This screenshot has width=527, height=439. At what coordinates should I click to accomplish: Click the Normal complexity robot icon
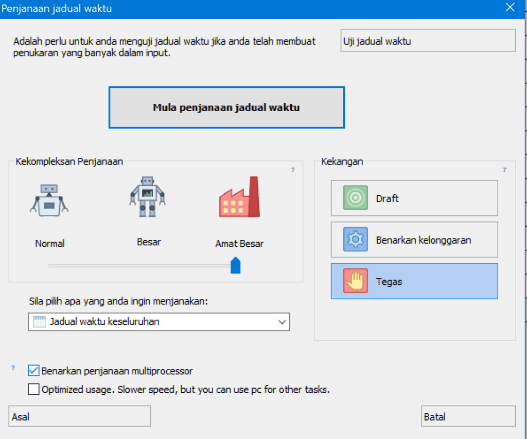[x=49, y=199]
